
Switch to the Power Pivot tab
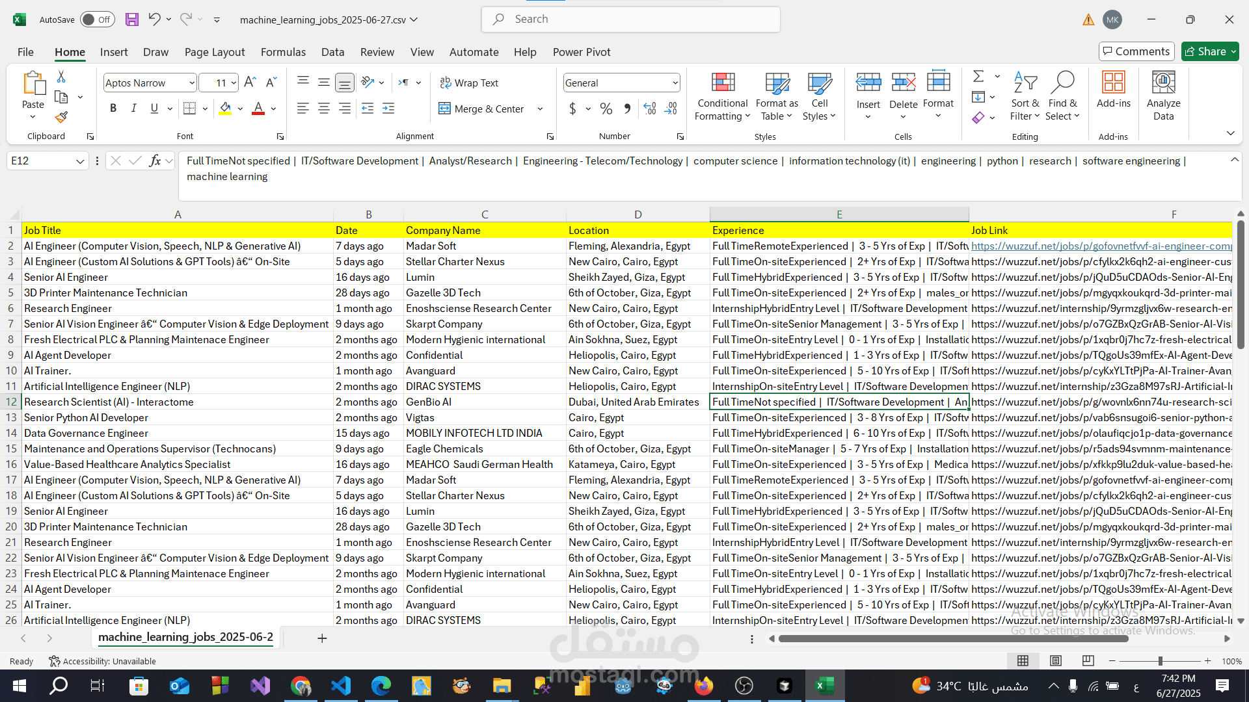pyautogui.click(x=582, y=52)
